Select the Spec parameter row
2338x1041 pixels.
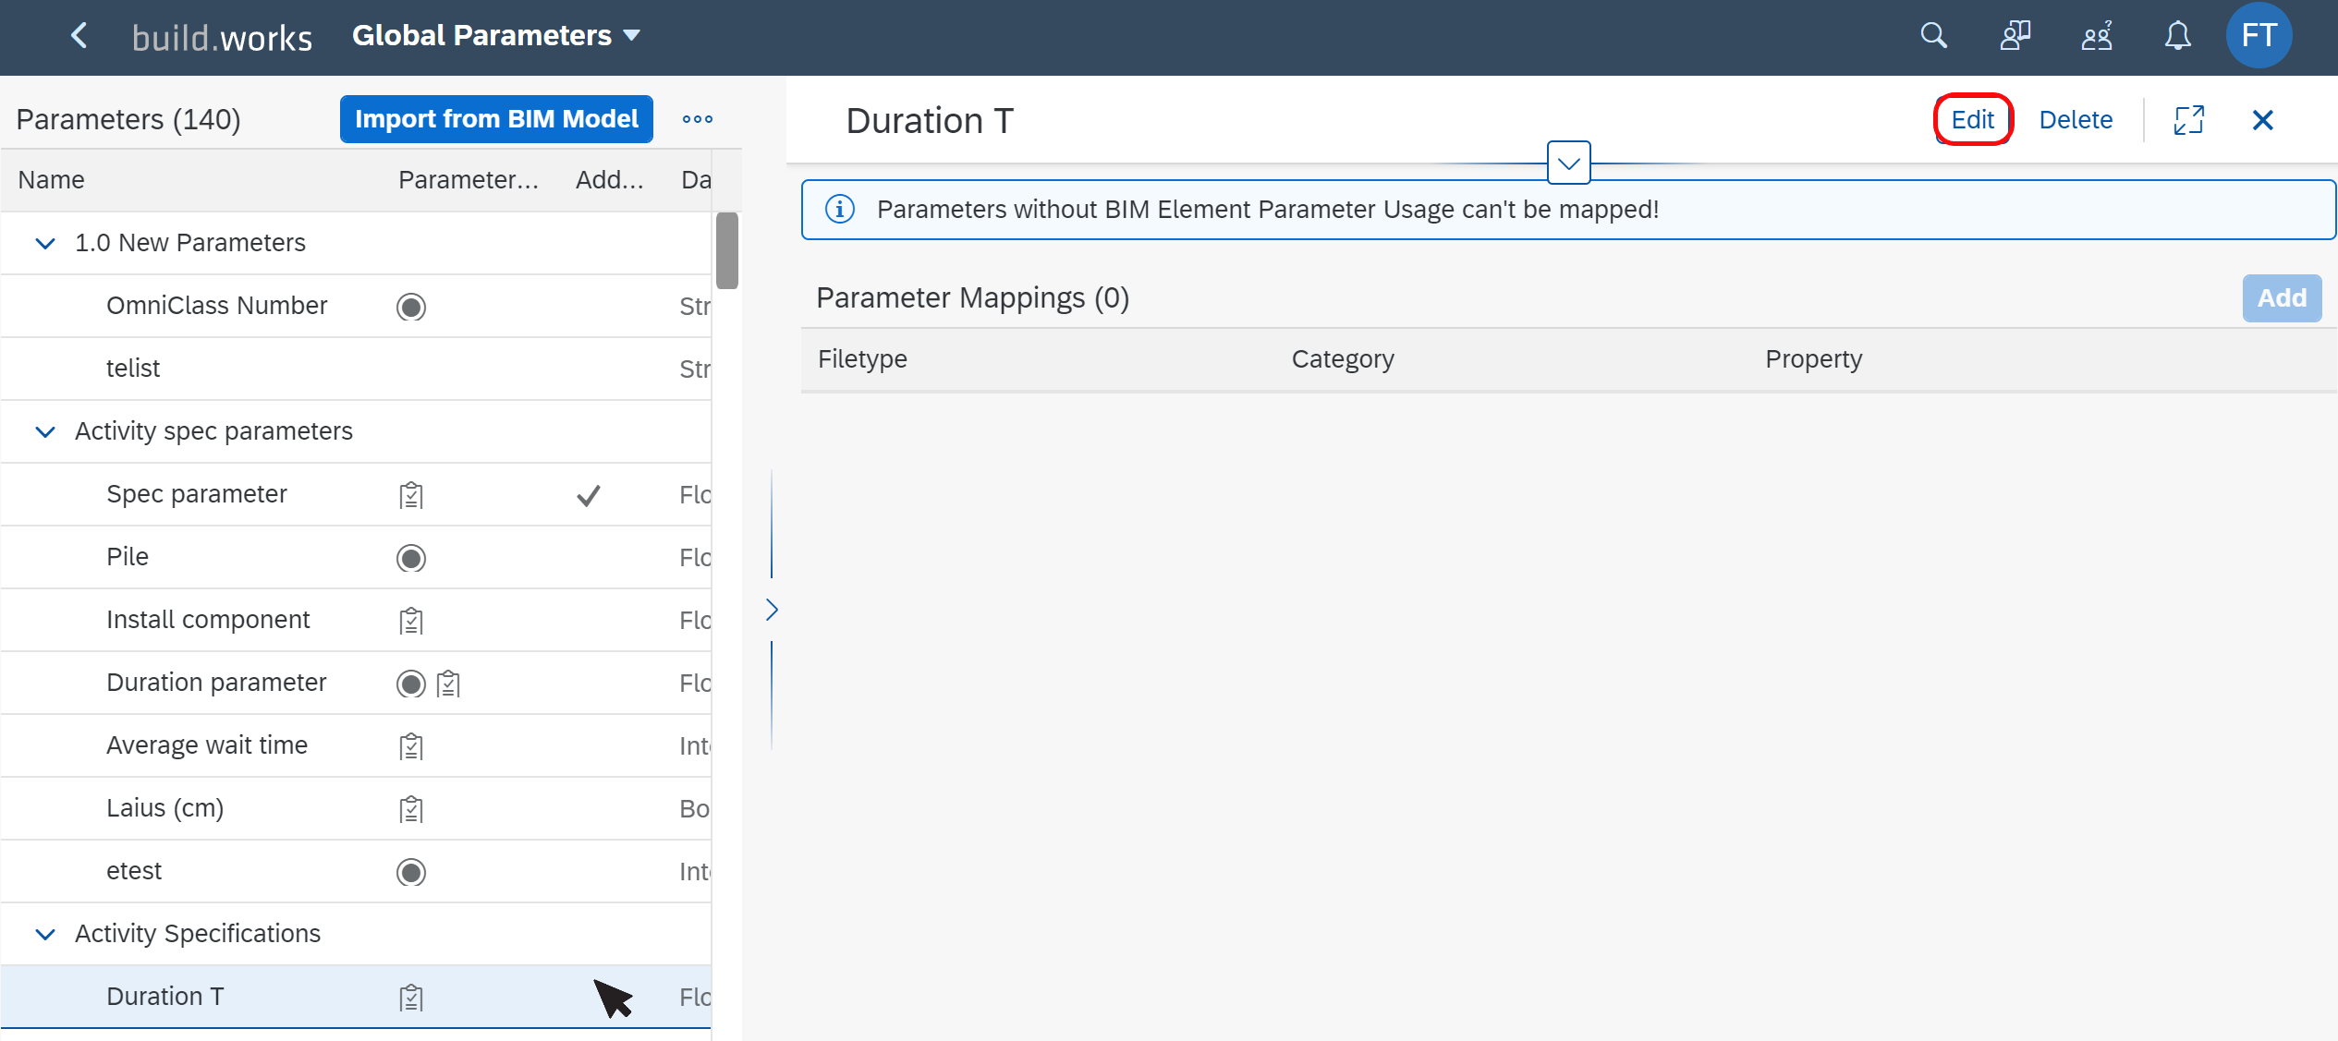(x=356, y=494)
